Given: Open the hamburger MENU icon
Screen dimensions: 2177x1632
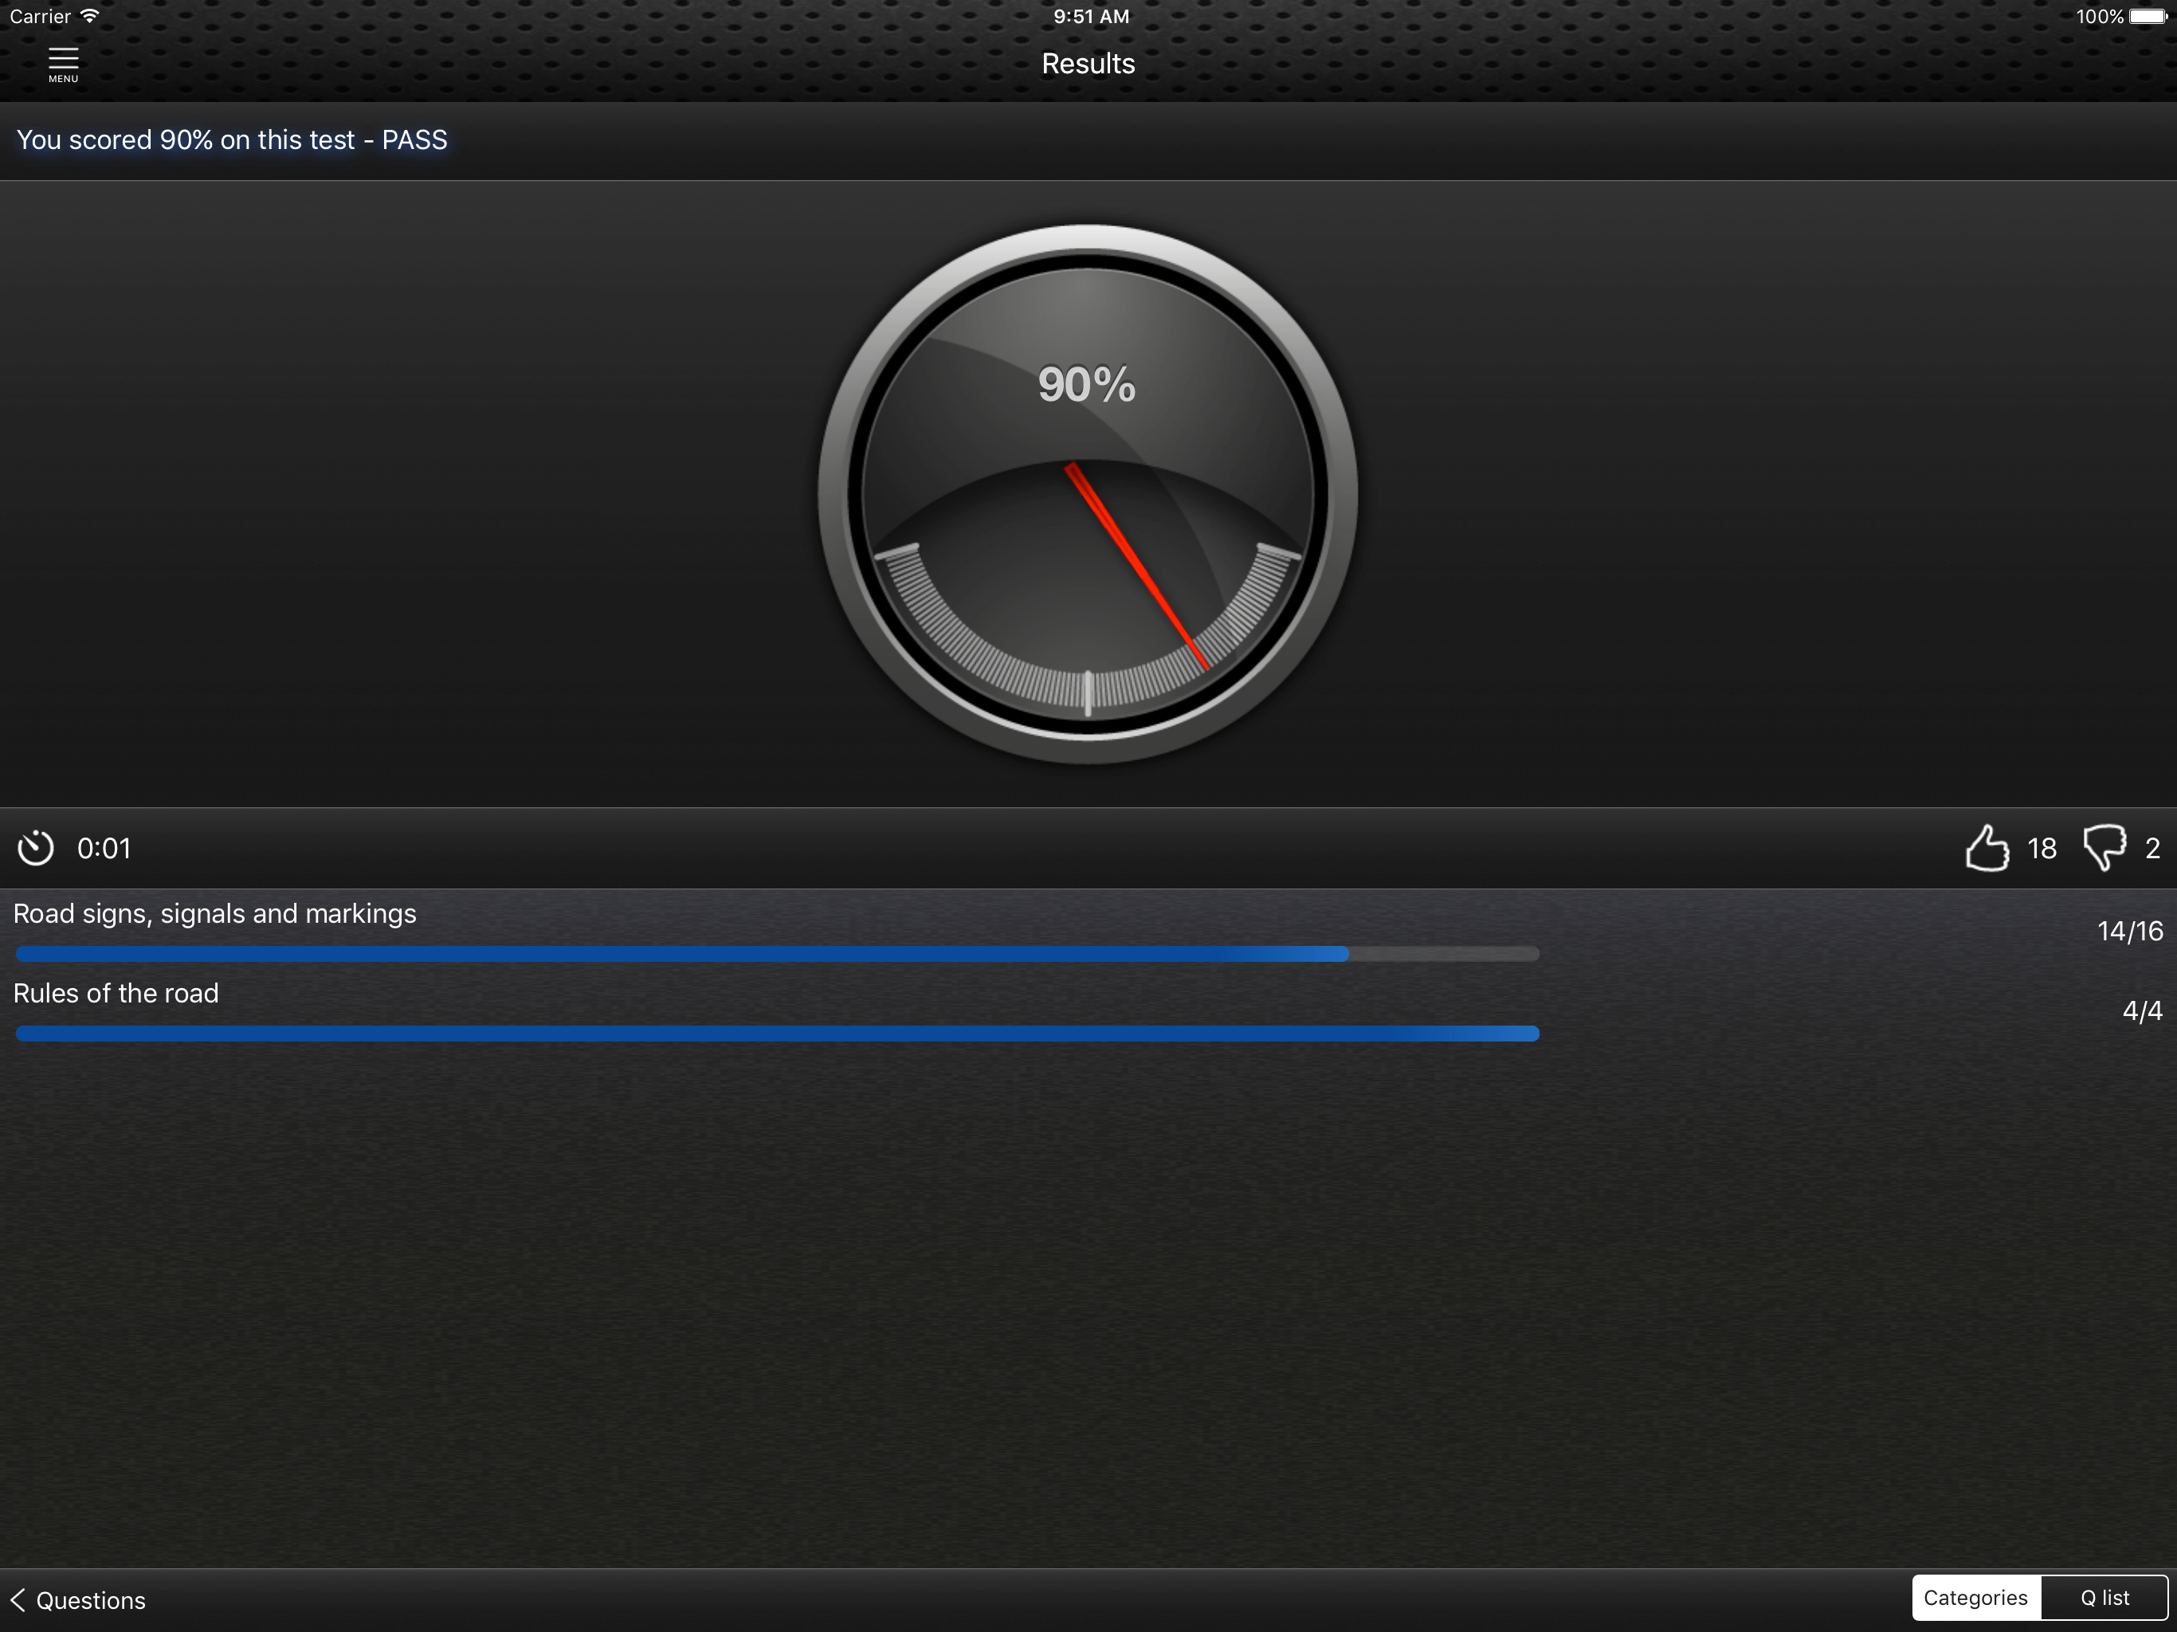Looking at the screenshot, I should 63,65.
